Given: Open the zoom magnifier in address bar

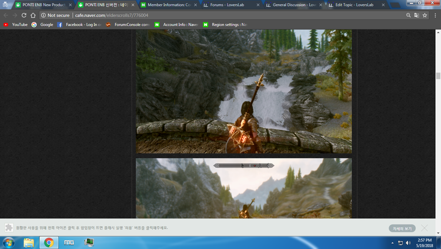Looking at the screenshot, I should click(409, 15).
